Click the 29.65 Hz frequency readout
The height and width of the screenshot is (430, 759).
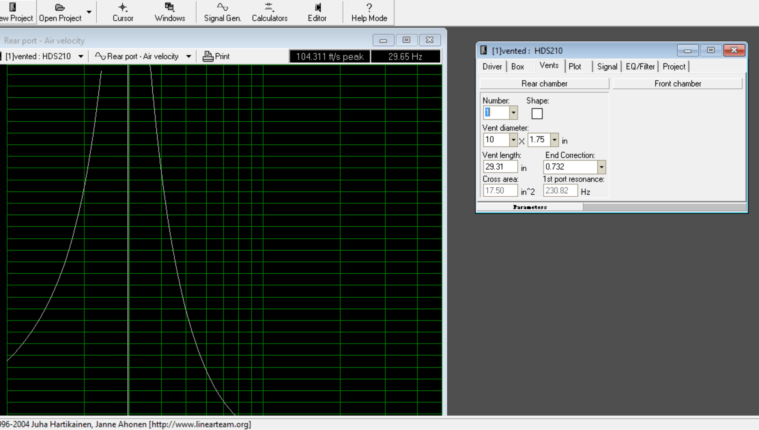click(x=405, y=56)
